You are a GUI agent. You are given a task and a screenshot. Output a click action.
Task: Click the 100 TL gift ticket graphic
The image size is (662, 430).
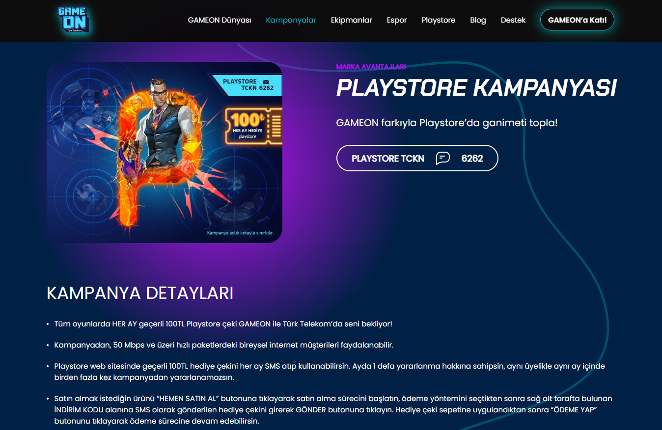click(x=254, y=126)
